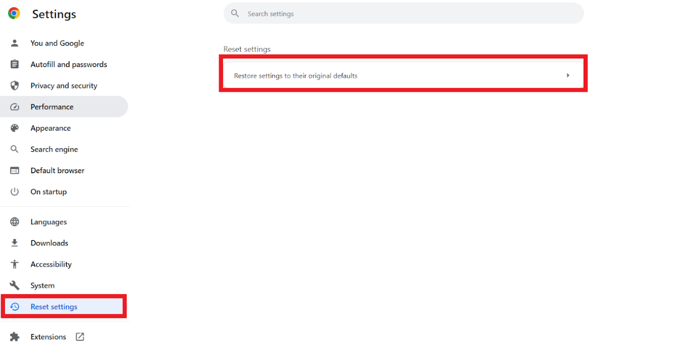Click the Chrome logo beside Settings
687x345 pixels.
point(14,13)
